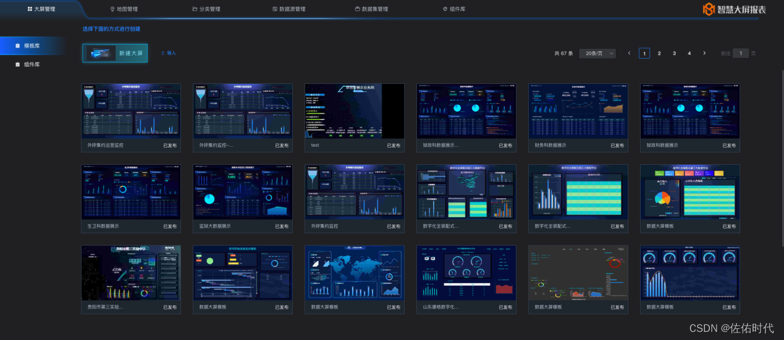Click page 1 in pagination
The image size is (784, 340).
pyautogui.click(x=644, y=53)
